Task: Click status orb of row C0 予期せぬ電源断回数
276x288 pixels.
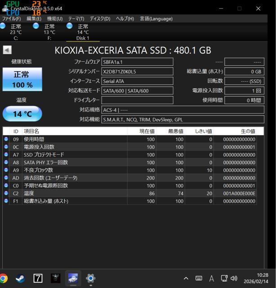Action: pos(6,185)
